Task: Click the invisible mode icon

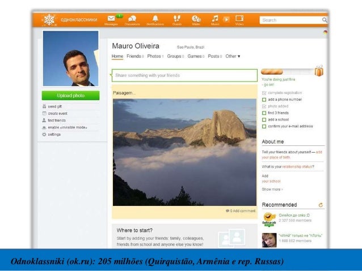Action: (44, 127)
